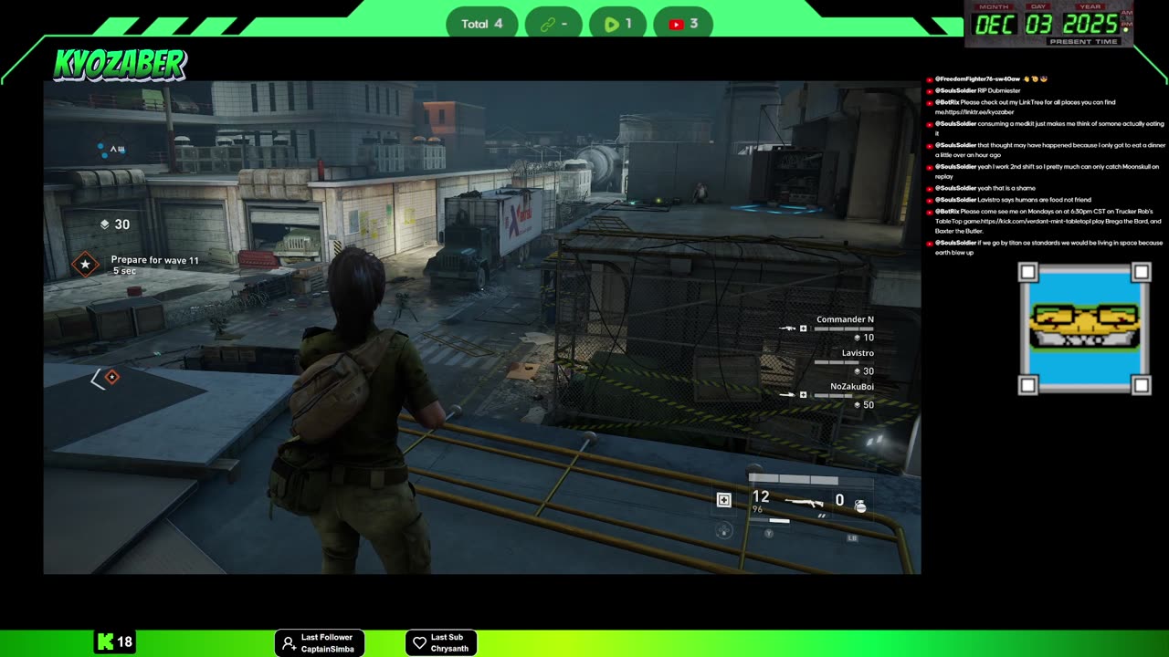Click the YouTube icon beside the medkit chat message
This screenshot has height=657, width=1169.
pyautogui.click(x=929, y=125)
